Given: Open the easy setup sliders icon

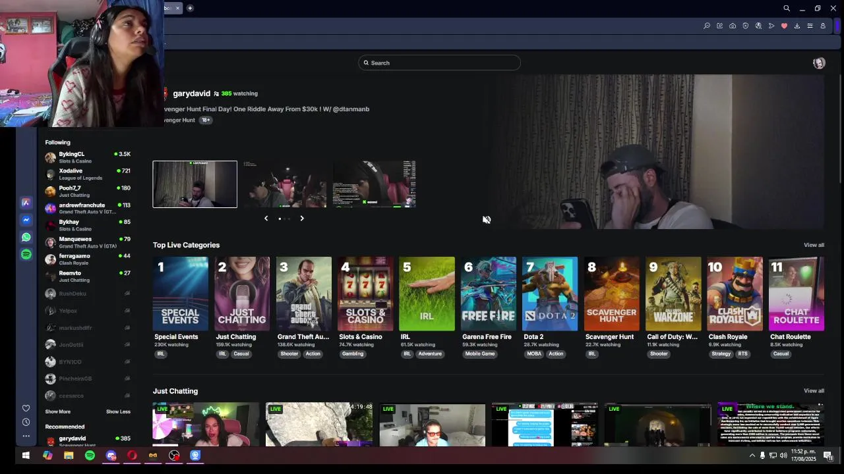Looking at the screenshot, I should pyautogui.click(x=810, y=26).
